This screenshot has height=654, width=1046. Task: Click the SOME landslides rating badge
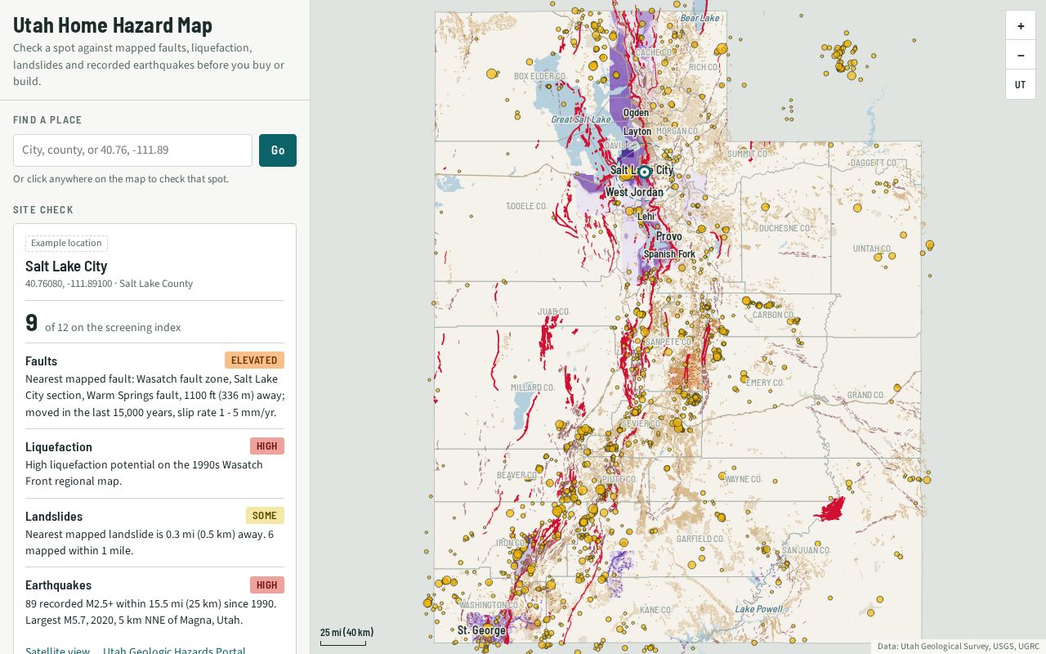click(265, 516)
